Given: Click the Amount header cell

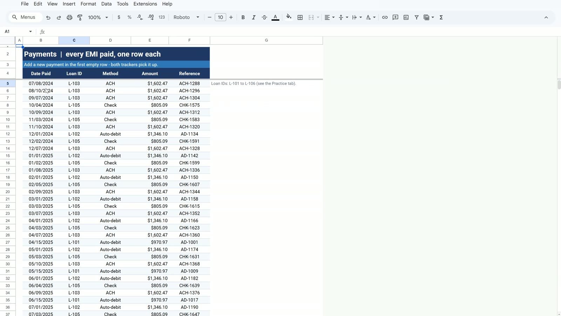Looking at the screenshot, I should click(150, 73).
